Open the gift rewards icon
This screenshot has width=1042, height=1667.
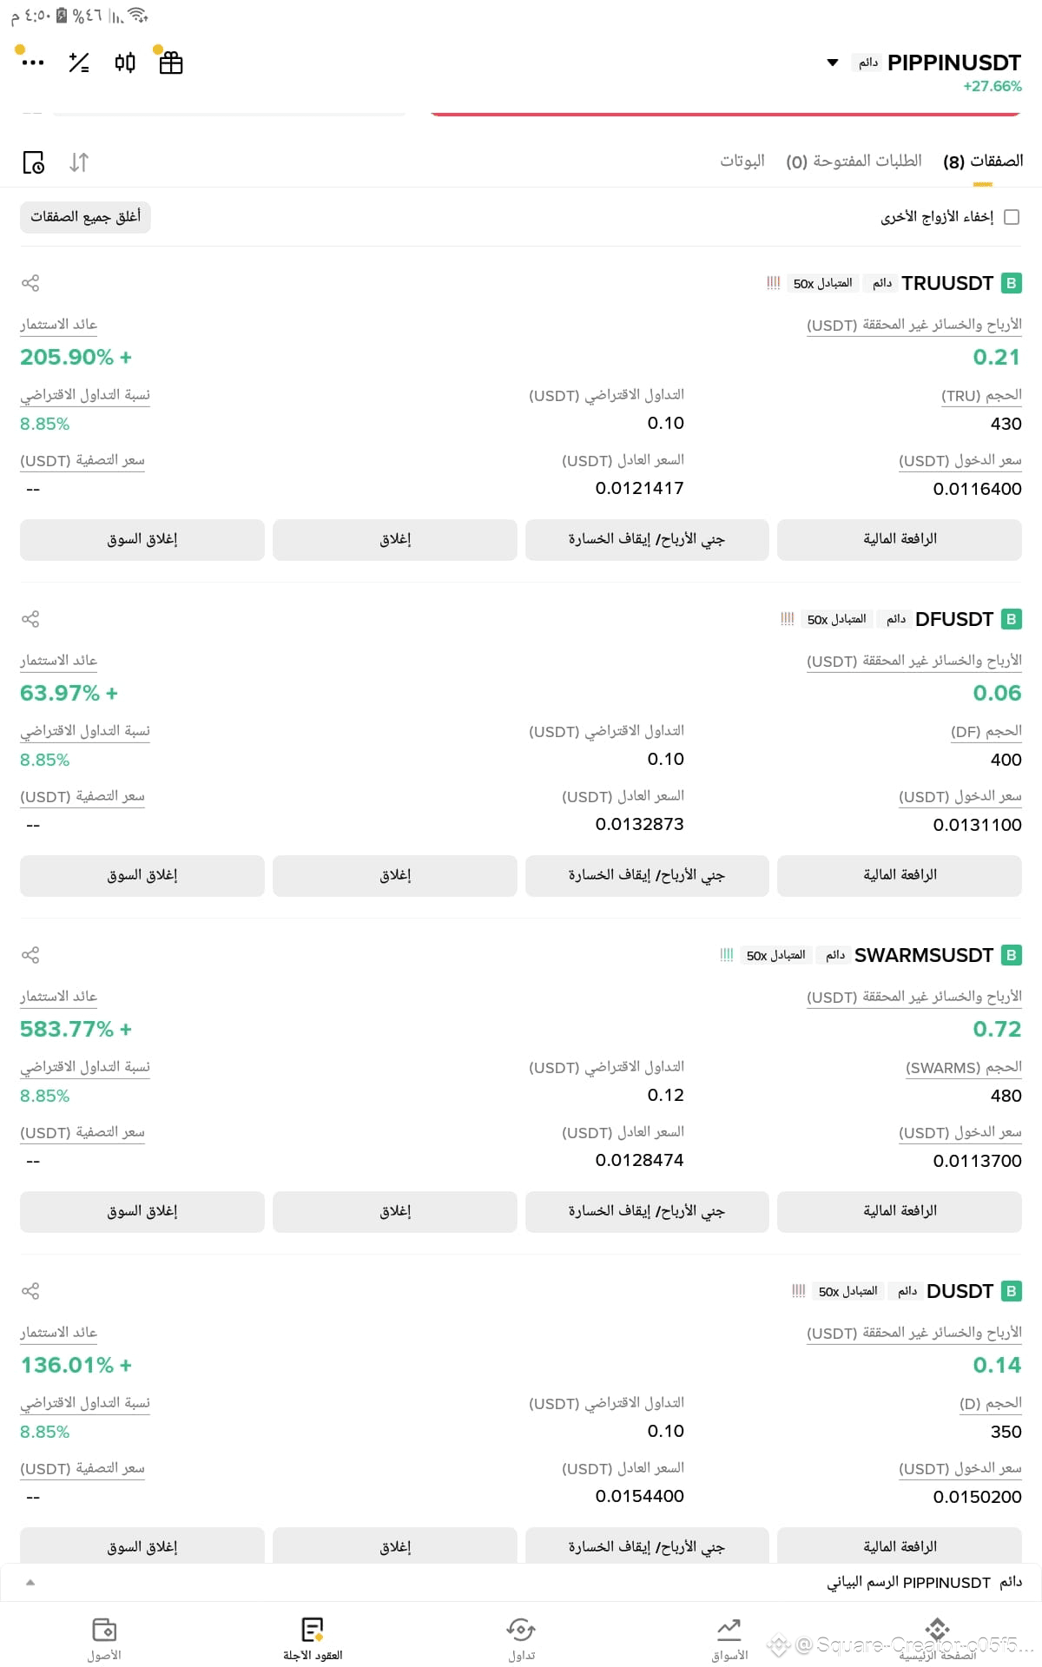point(171,63)
